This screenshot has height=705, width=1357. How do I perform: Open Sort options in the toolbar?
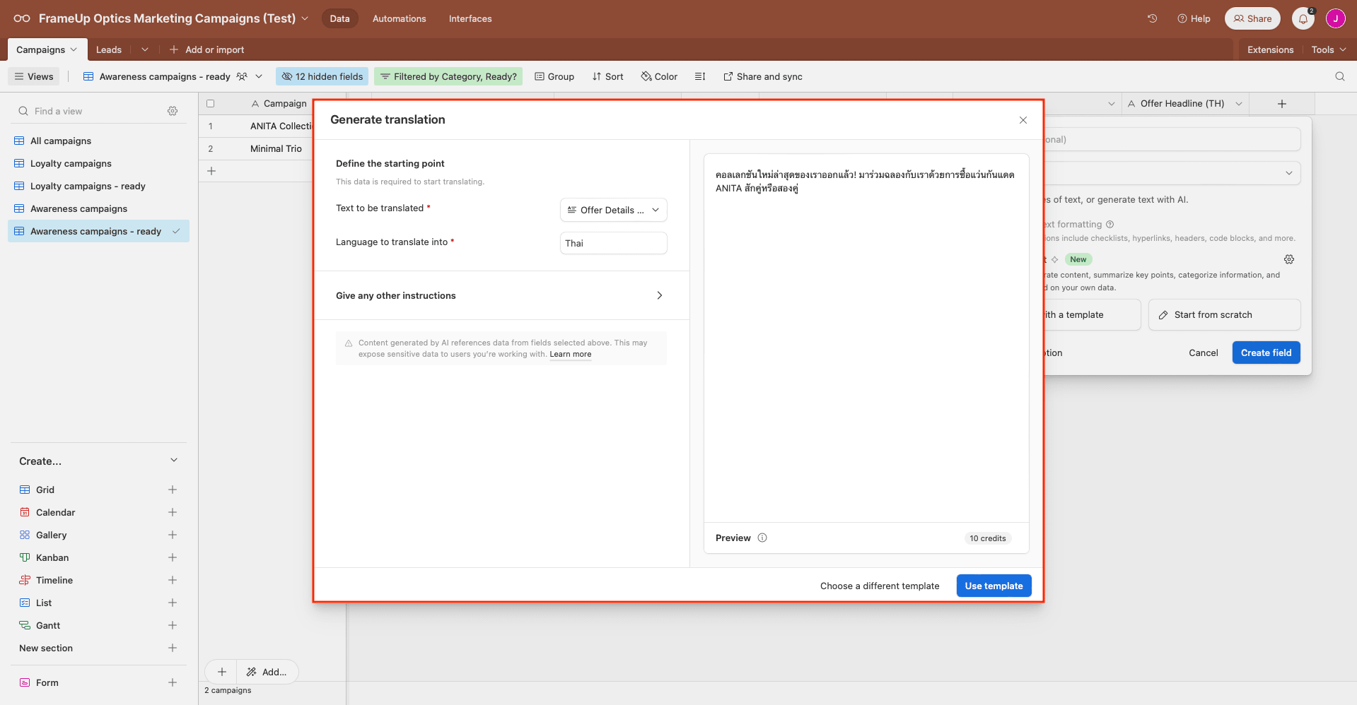click(x=607, y=76)
